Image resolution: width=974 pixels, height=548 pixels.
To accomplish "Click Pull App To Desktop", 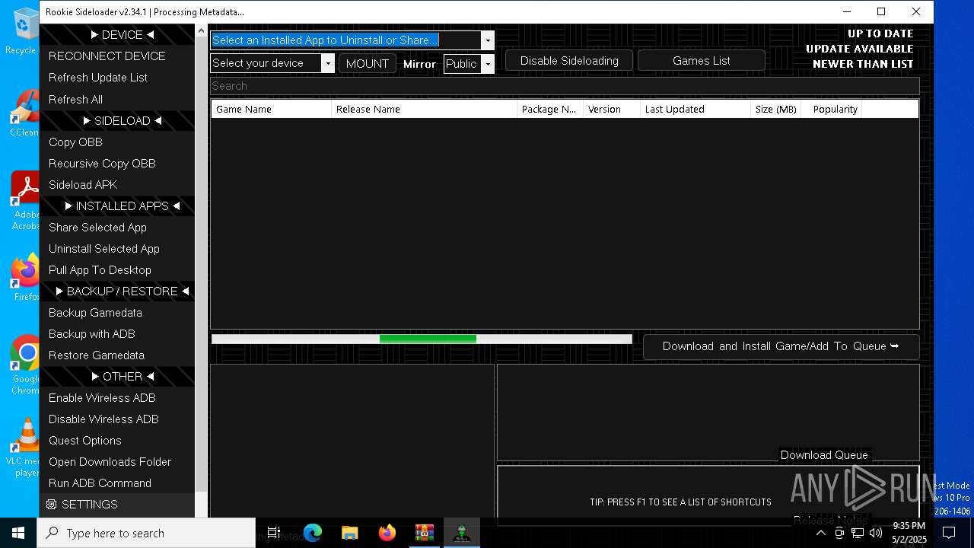I will coord(117,270).
